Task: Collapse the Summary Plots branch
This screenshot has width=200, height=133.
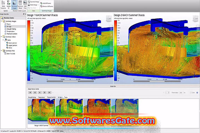Action: (1, 51)
